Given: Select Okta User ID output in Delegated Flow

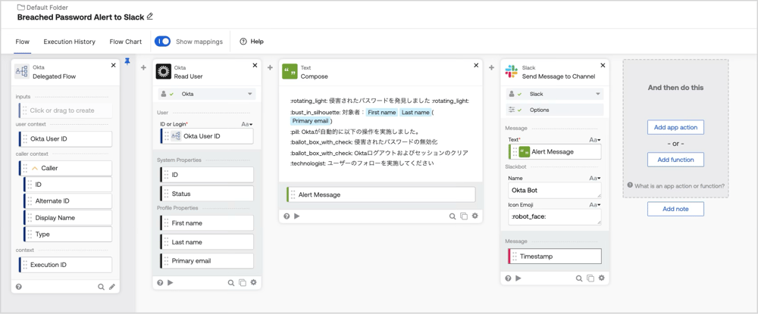Looking at the screenshot, I should click(65, 139).
